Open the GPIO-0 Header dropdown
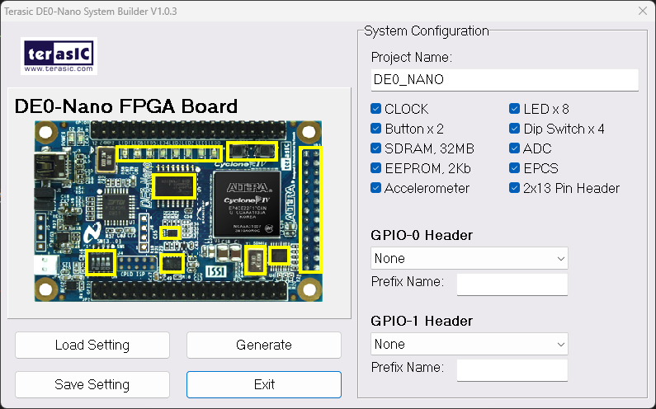Viewport: 656px width, 409px height. pos(470,258)
